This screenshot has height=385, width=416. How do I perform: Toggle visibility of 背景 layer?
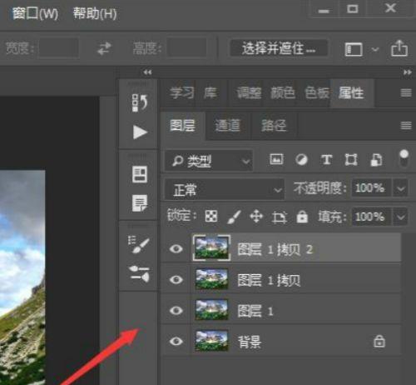coord(176,341)
